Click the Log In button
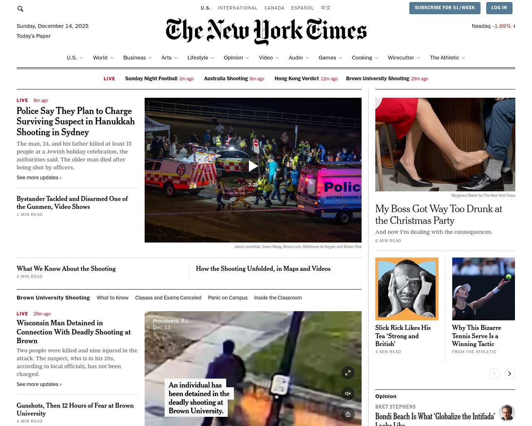This screenshot has height=426, width=532. (x=499, y=8)
